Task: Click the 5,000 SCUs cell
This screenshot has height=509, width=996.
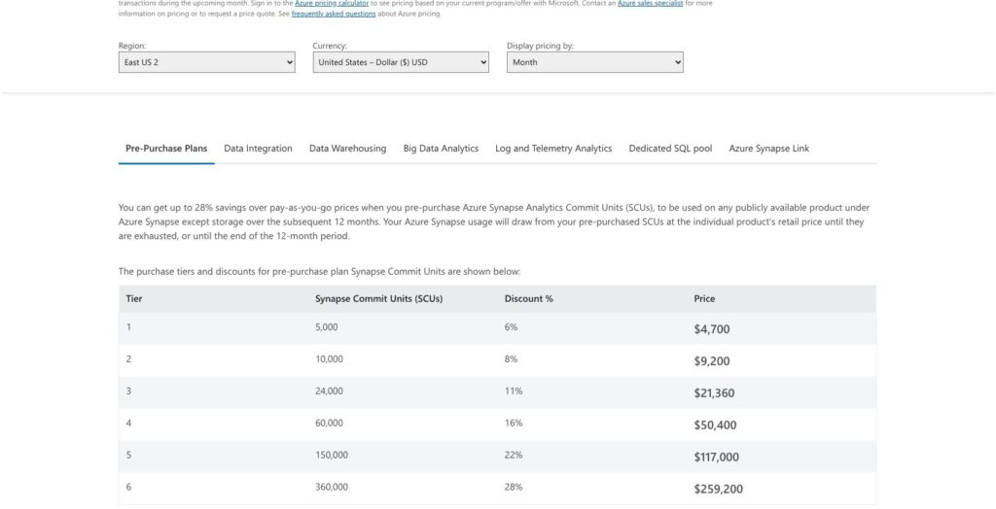Action: (x=327, y=327)
